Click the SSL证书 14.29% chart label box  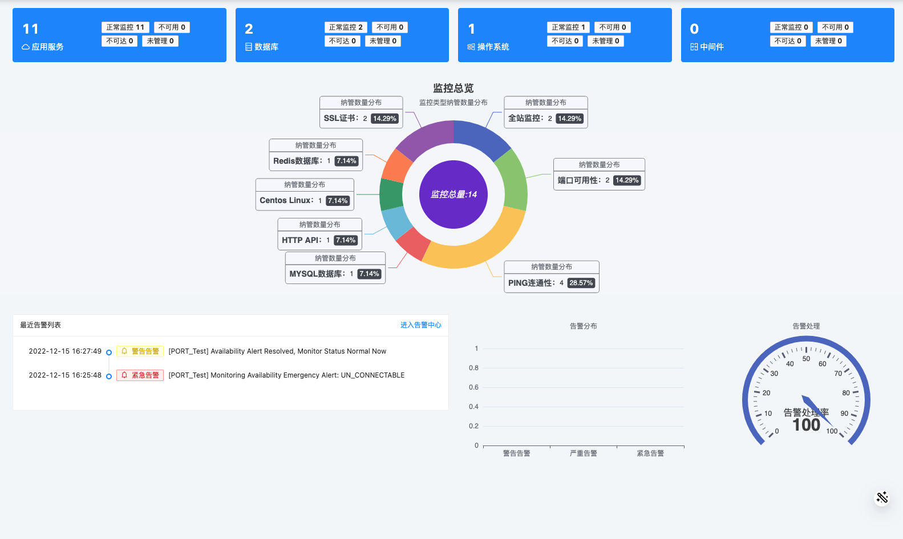pyautogui.click(x=361, y=112)
